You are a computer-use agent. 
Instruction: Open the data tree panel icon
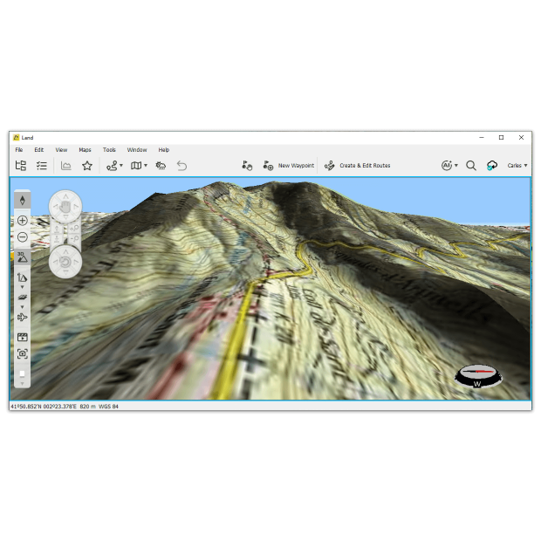pos(21,166)
